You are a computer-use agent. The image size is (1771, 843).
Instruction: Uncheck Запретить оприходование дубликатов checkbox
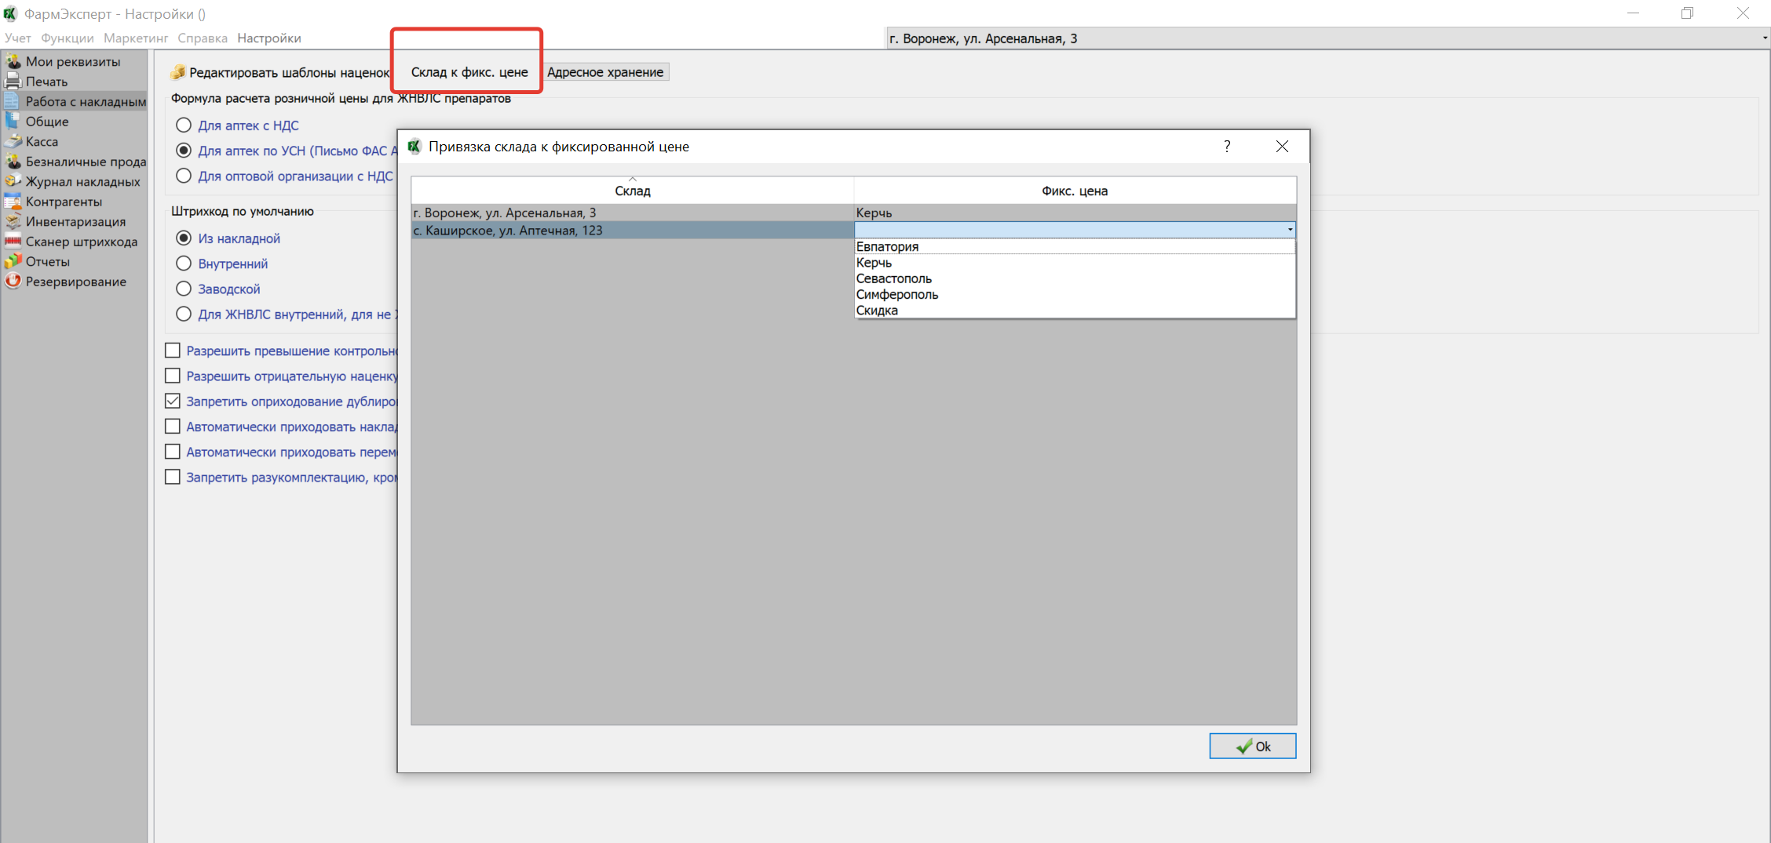pos(173,402)
